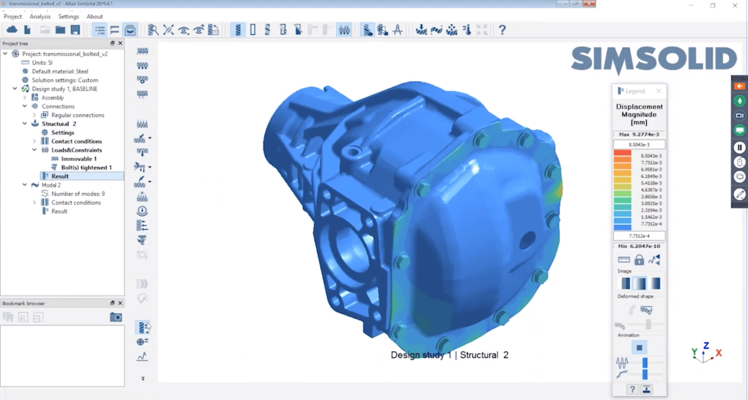This screenshot has width=748, height=400.
Task: Activate the zoom to area tool
Action: [153, 30]
